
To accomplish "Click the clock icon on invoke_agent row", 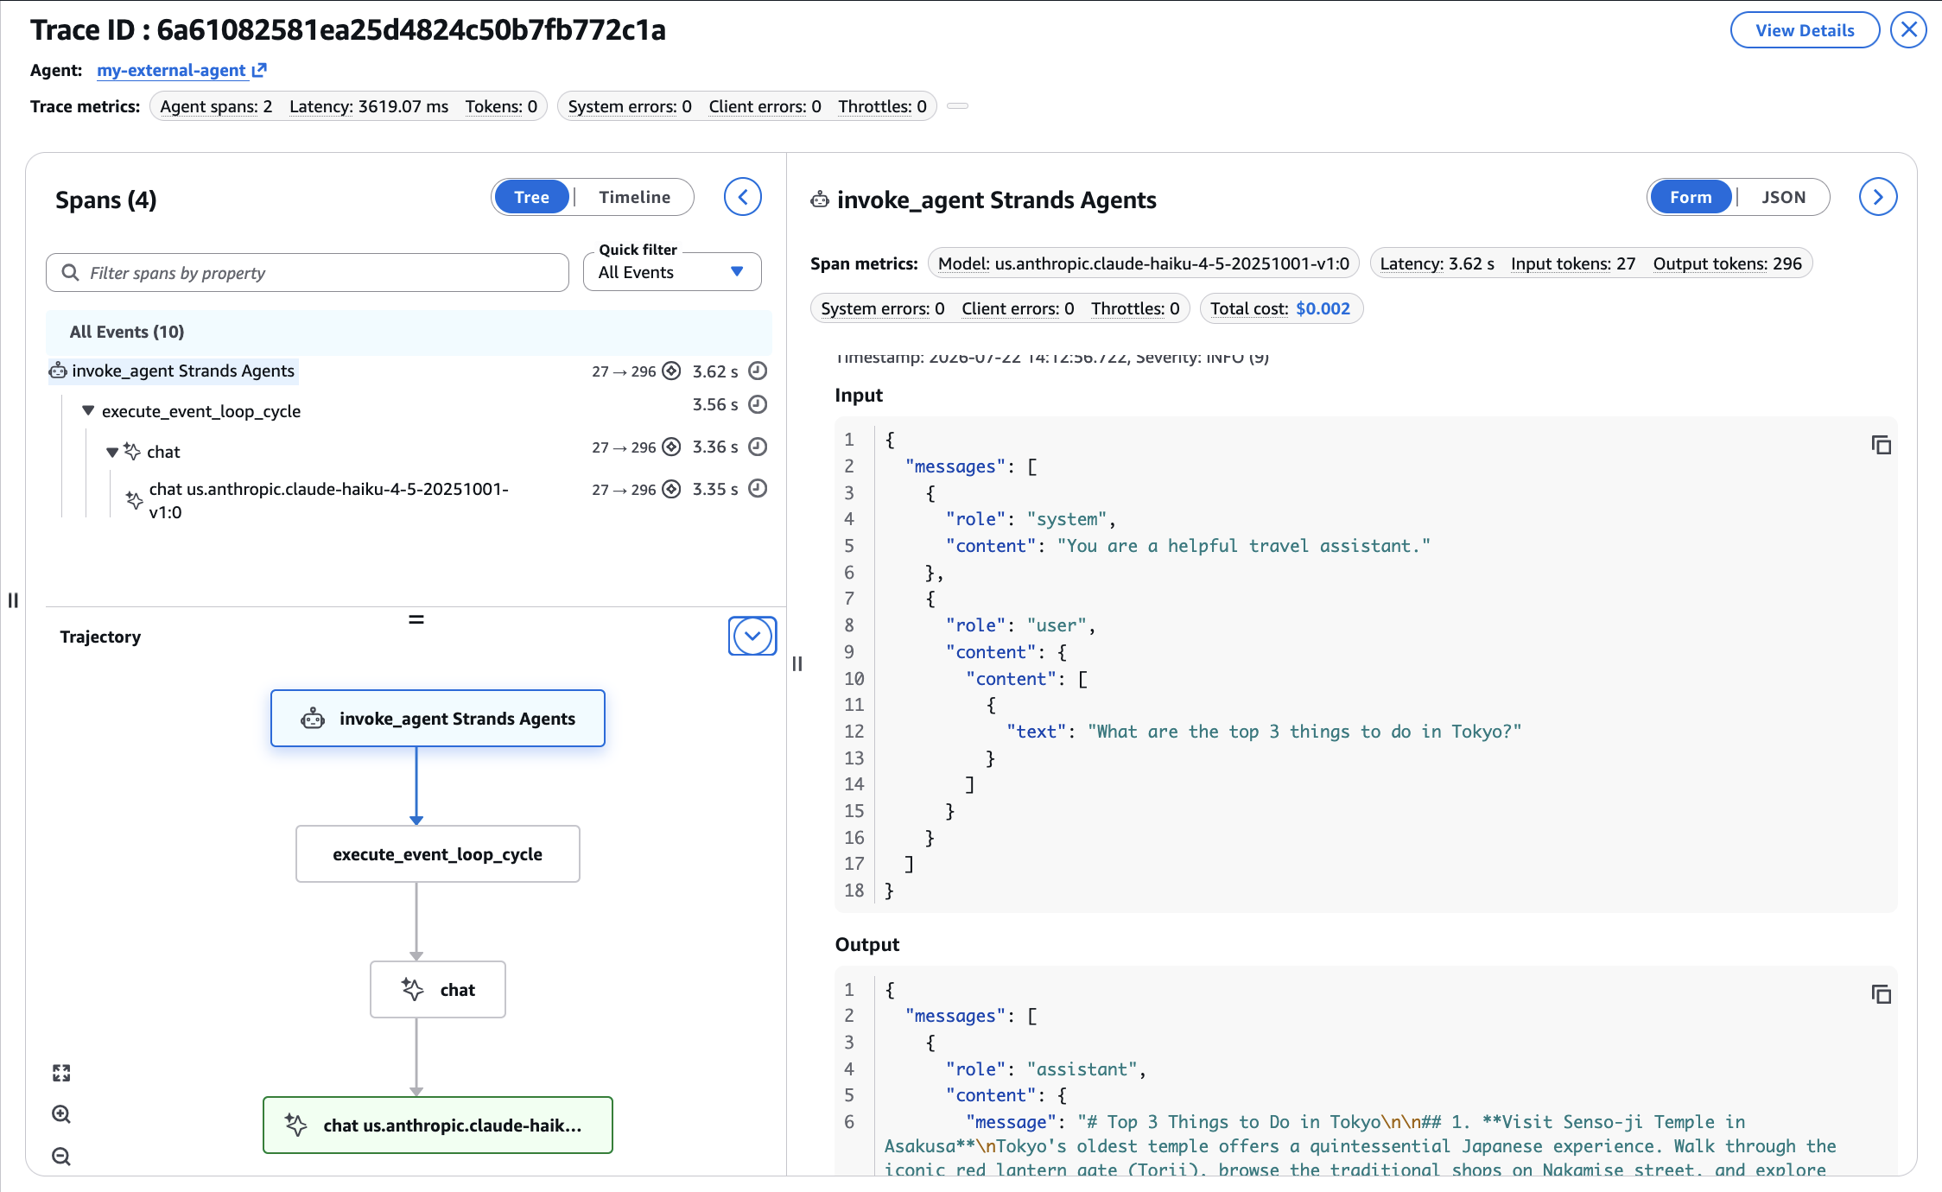I will [758, 371].
